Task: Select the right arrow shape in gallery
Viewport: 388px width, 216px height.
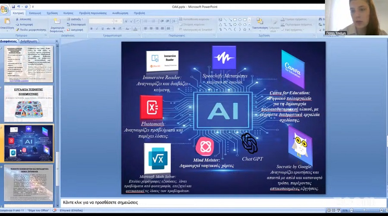Action: tap(235, 25)
